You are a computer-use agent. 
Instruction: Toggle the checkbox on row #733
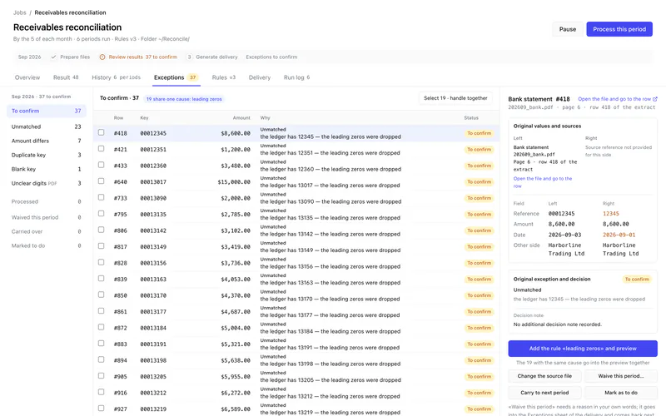click(101, 197)
